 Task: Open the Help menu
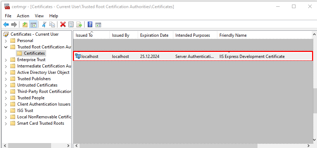[54, 16]
